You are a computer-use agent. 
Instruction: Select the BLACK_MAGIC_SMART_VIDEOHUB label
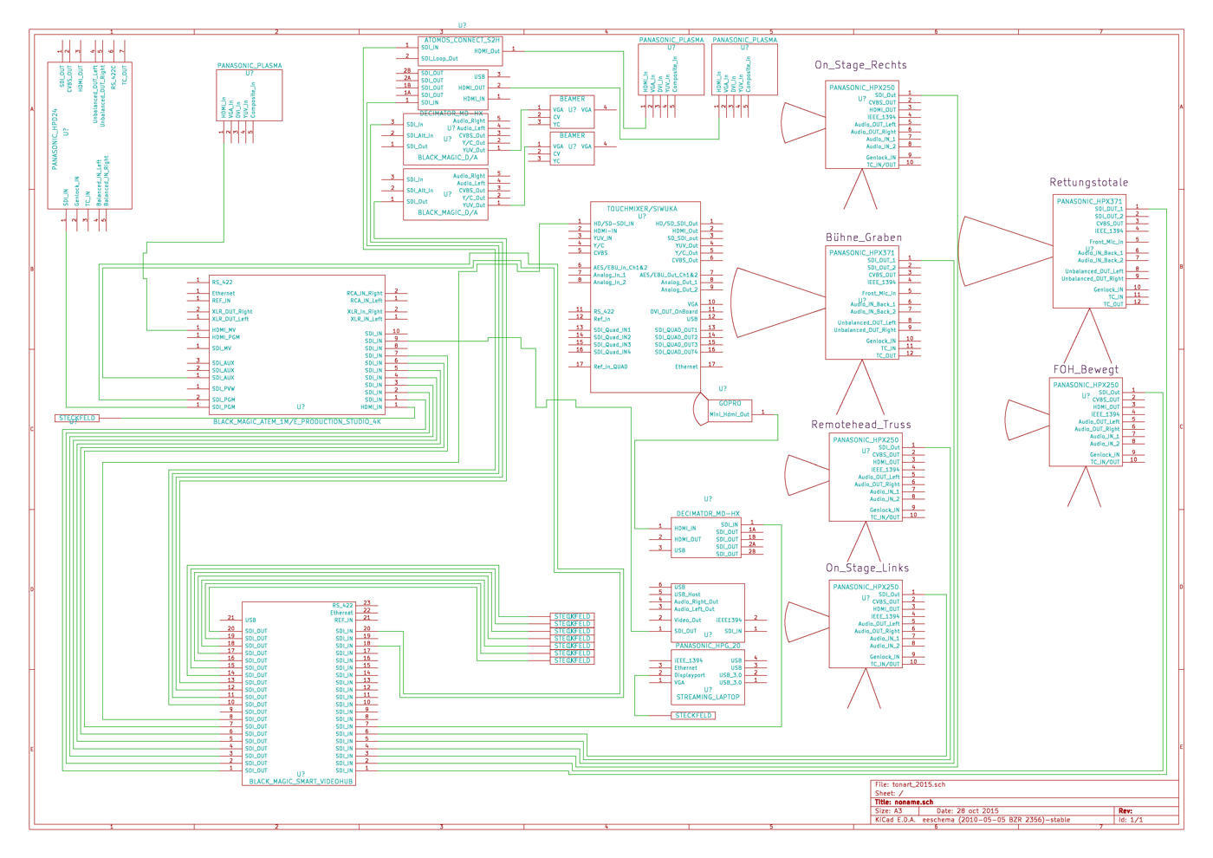click(301, 781)
